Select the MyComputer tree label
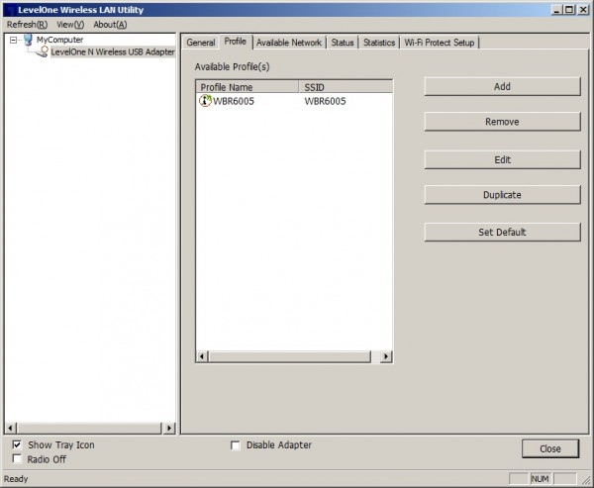594x488 pixels. tap(59, 40)
